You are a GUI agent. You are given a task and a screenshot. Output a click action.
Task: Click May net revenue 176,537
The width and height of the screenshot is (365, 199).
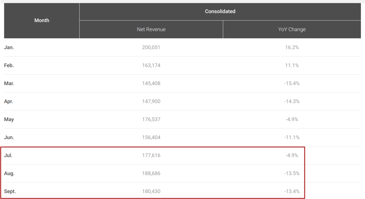[x=151, y=119]
